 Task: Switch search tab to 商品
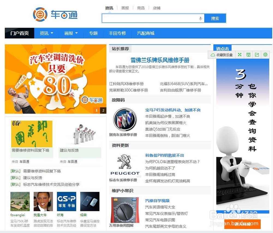click(141, 8)
